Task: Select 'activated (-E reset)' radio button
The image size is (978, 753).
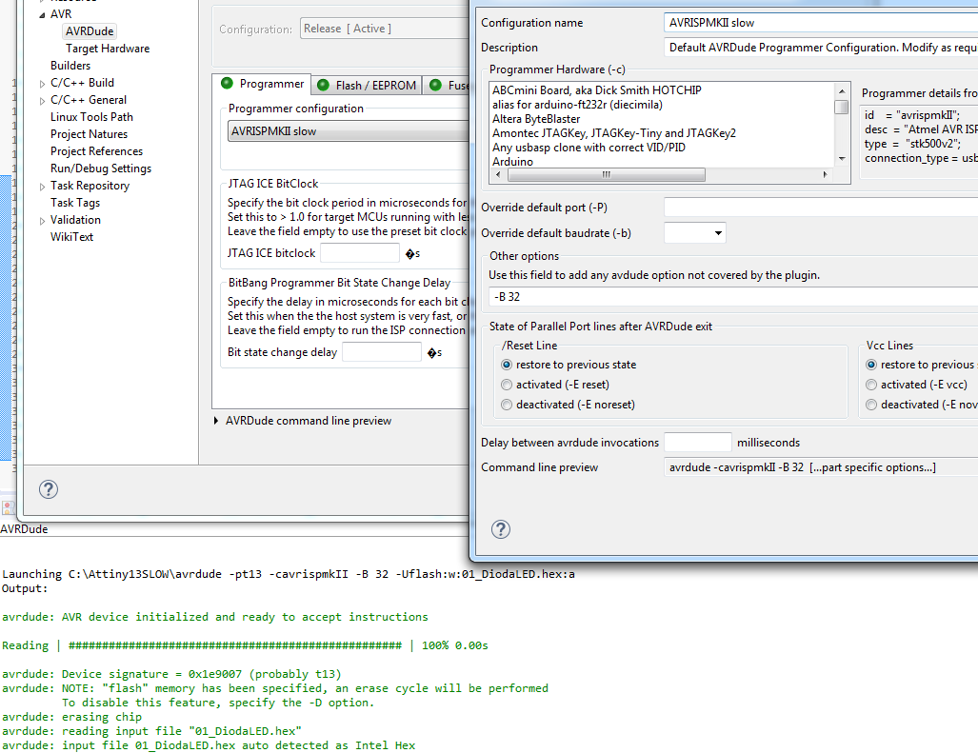Action: [507, 385]
